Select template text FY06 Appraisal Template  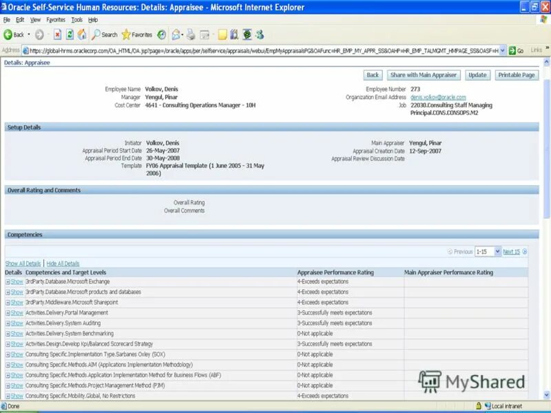[x=176, y=166]
